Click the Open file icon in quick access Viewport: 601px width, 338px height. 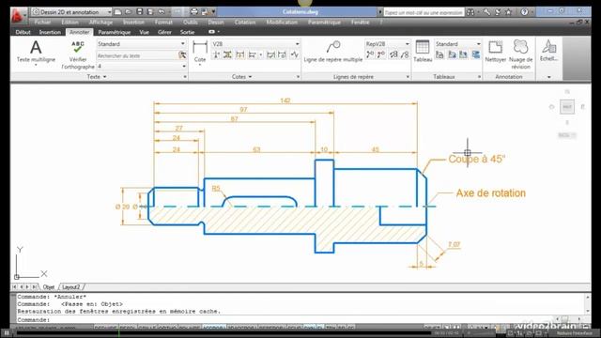pos(128,12)
